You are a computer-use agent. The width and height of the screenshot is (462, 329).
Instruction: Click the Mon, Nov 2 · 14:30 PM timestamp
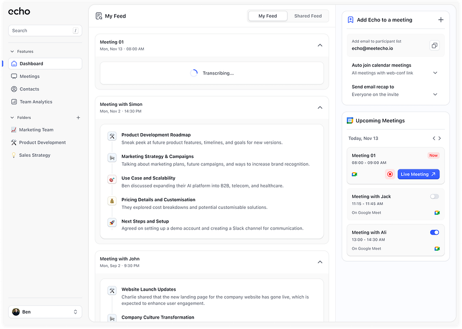(121, 111)
